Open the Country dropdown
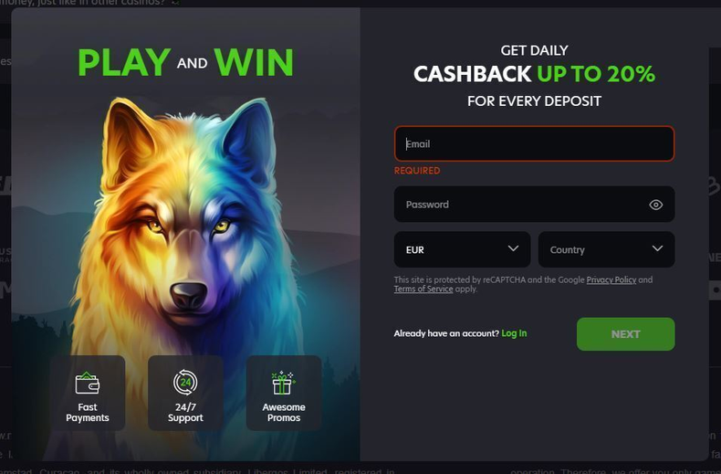 click(x=607, y=249)
